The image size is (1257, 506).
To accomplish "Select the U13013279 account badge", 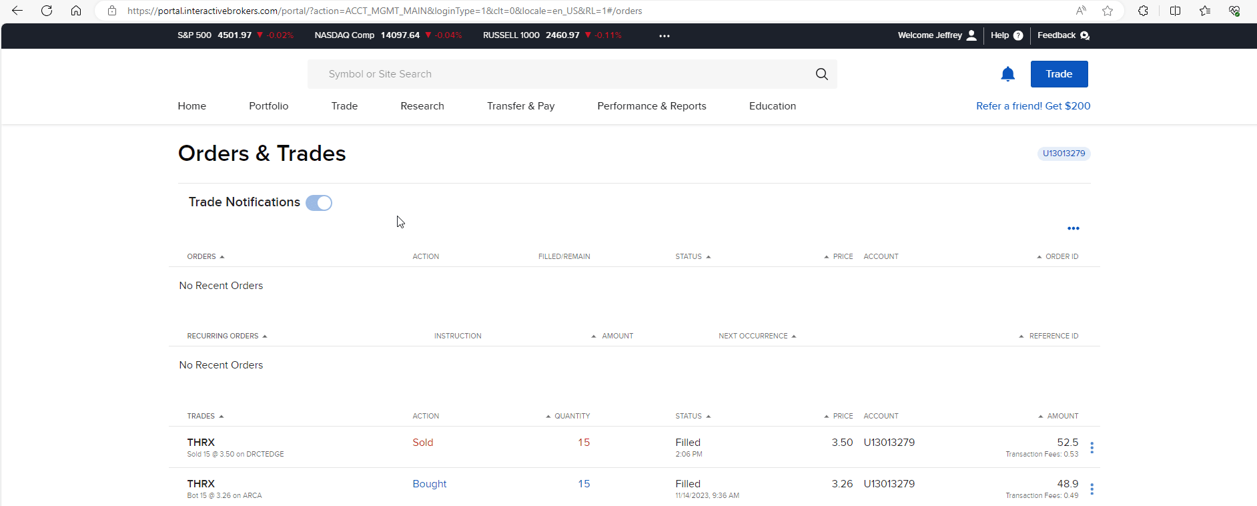I will point(1064,154).
